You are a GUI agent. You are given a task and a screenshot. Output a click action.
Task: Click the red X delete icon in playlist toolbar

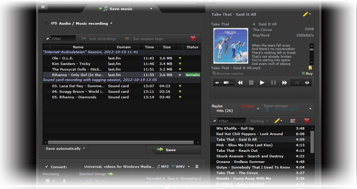[306, 121]
